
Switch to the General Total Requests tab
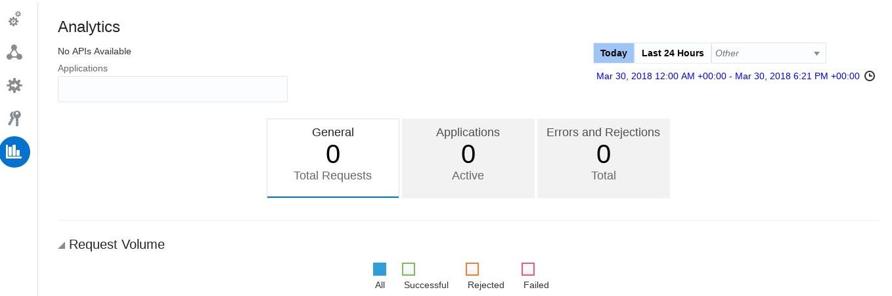(333, 158)
